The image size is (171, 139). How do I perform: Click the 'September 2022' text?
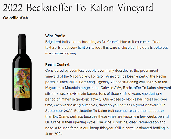tap(59, 111)
